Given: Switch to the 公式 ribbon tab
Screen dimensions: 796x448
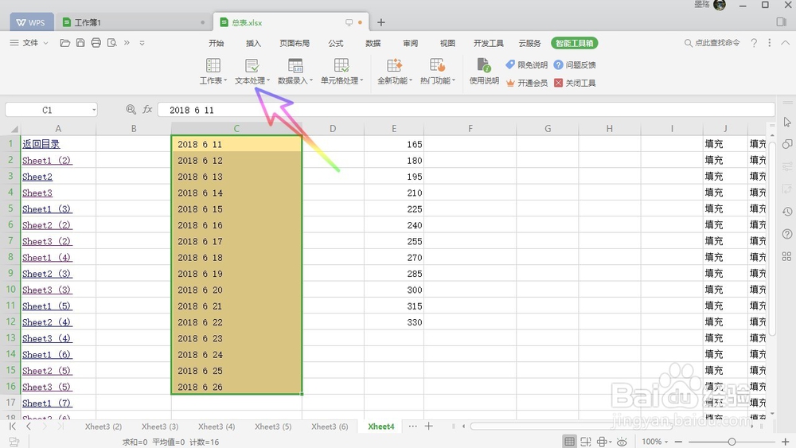Looking at the screenshot, I should [x=336, y=43].
